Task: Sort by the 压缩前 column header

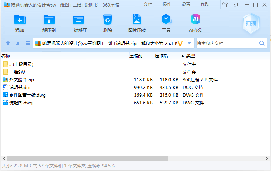Action: coord(136,56)
